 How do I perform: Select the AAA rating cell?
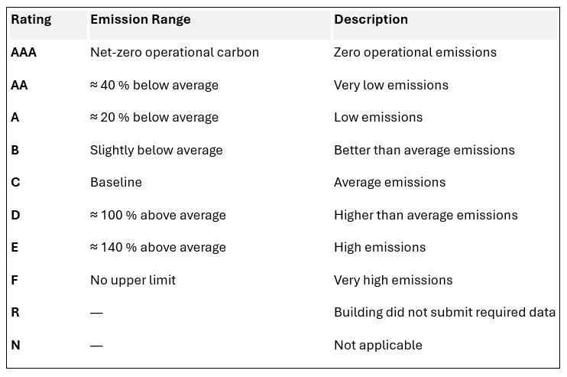[x=24, y=53]
